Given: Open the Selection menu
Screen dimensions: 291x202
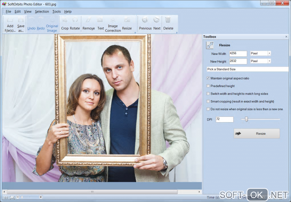Looking at the screenshot, I should pyautogui.click(x=42, y=11).
